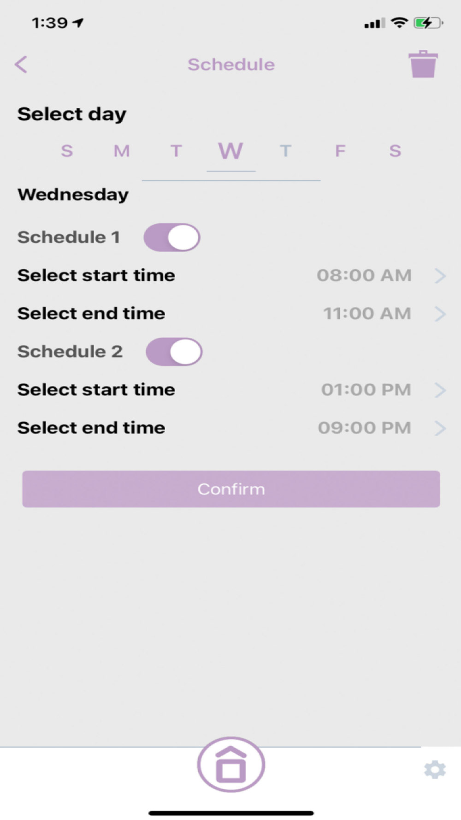Toggle the Schedule 2 switch
Viewport: 461px width, 820px height.
[174, 352]
